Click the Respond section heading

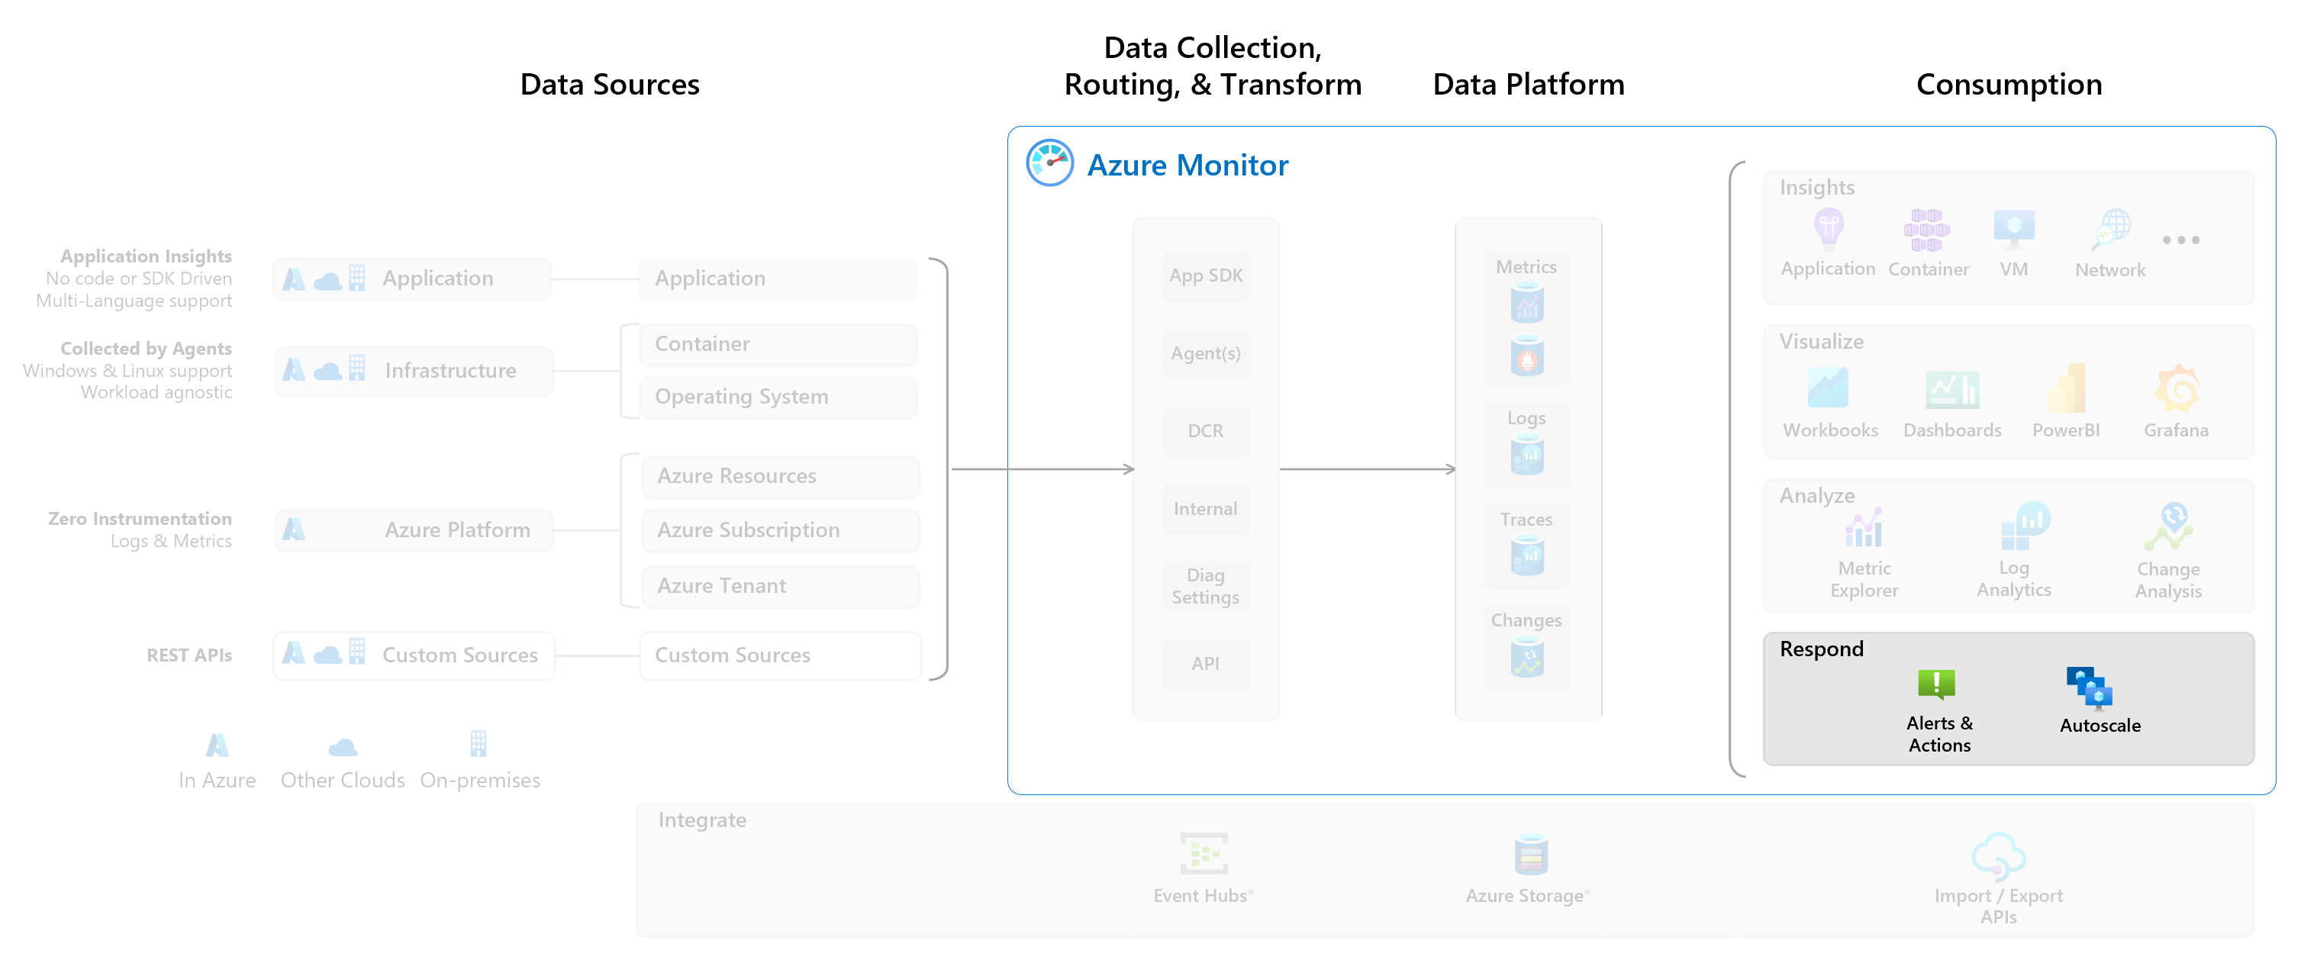pos(1820,649)
